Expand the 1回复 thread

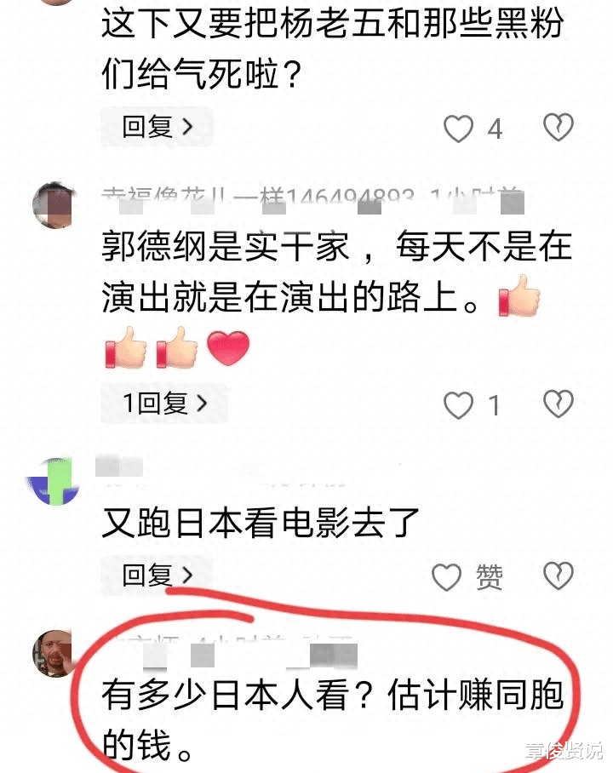[164, 404]
